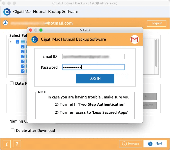This screenshot has width=170, height=150.
Task: Enable the Date Filter checkbox
Action: (12, 83)
